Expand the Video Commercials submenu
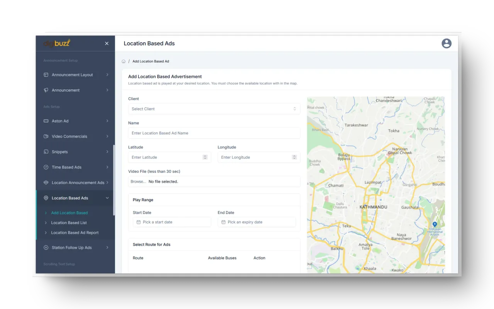Viewport: 494px width, 309px height. coord(107,136)
